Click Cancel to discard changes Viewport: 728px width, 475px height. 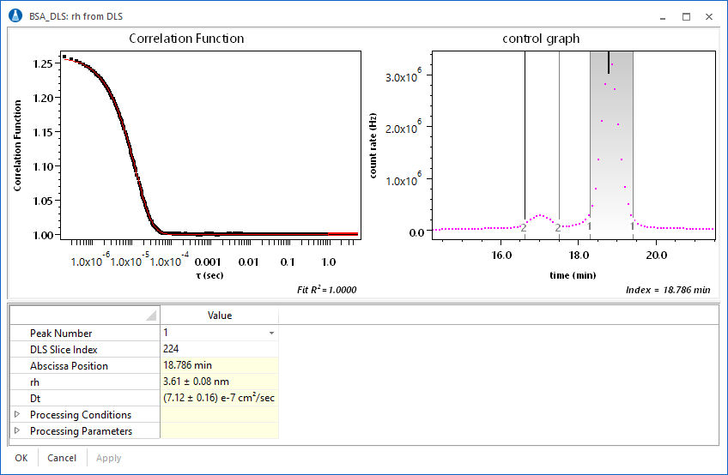(x=62, y=458)
